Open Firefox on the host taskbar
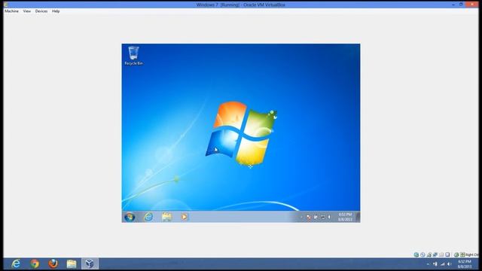The height and width of the screenshot is (271, 482). pos(53,263)
